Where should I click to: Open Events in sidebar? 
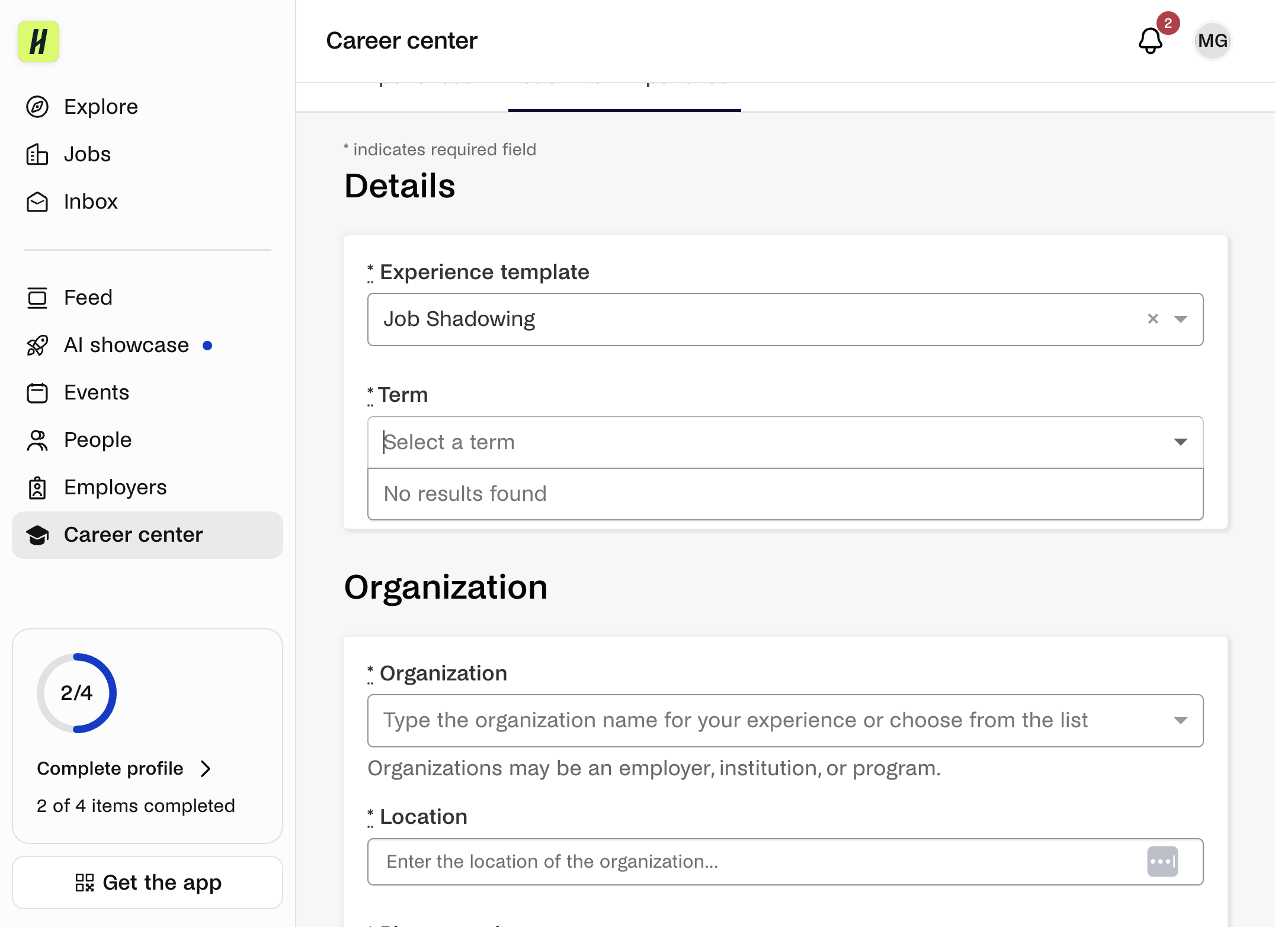click(147, 392)
